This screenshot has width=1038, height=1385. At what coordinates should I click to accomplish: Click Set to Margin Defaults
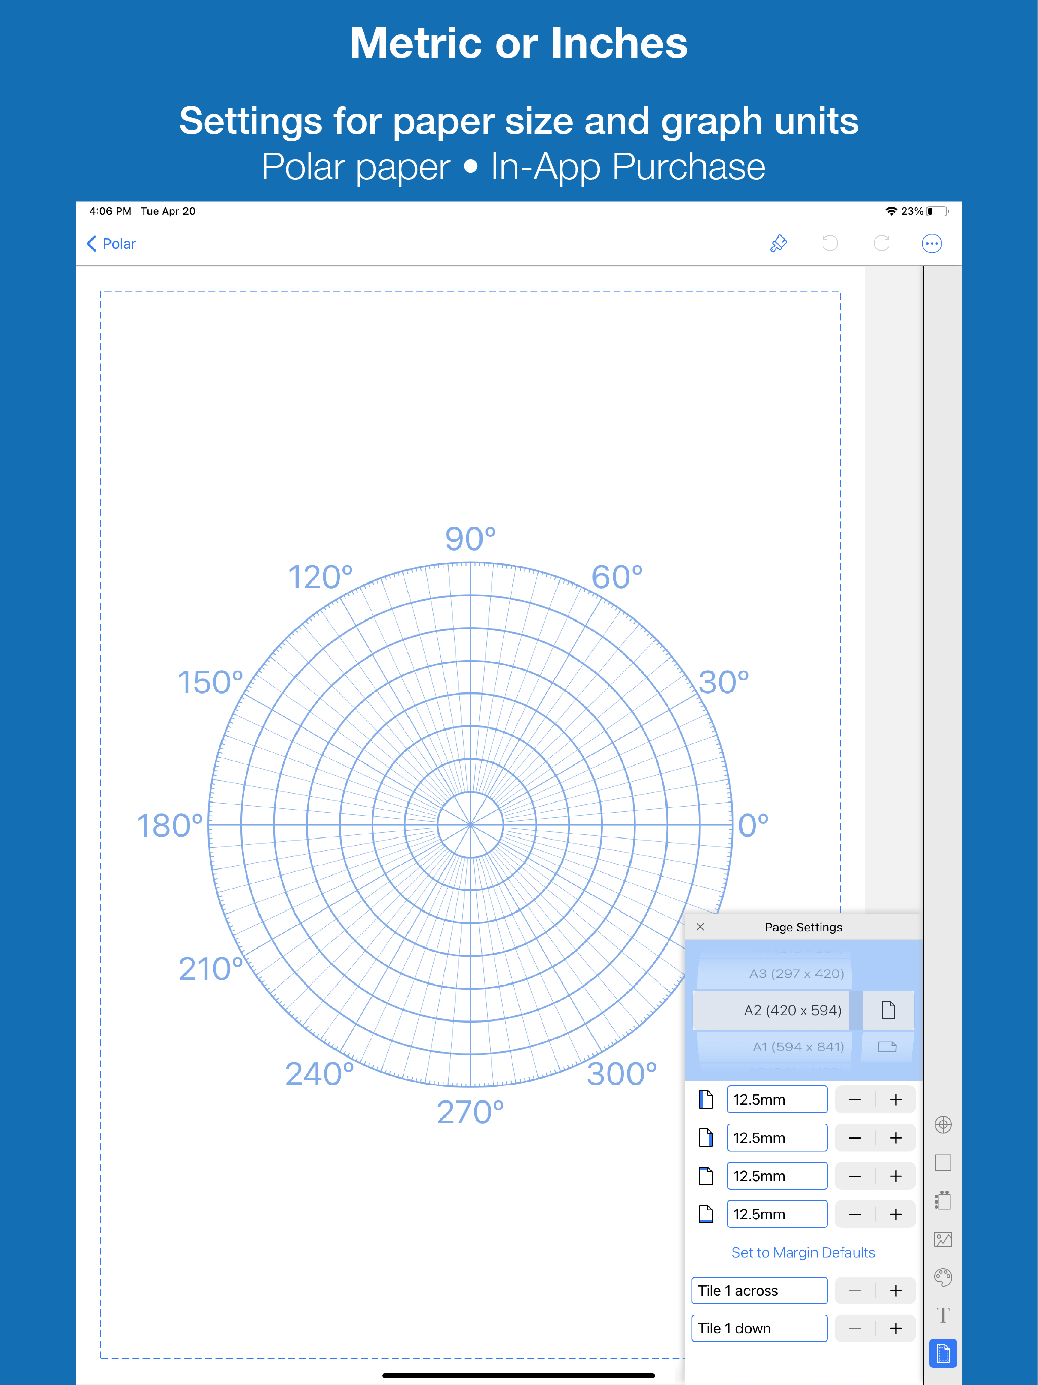tap(803, 1252)
